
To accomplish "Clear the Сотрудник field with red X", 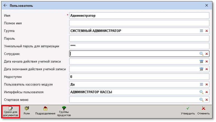I will click(207, 54).
